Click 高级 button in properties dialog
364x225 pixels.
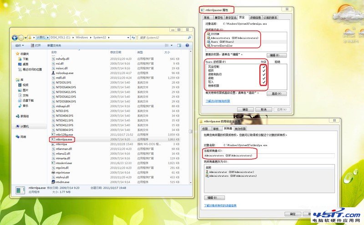pos(277,94)
